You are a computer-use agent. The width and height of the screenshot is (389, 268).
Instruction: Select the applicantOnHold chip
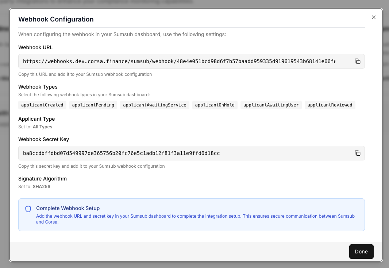click(215, 105)
